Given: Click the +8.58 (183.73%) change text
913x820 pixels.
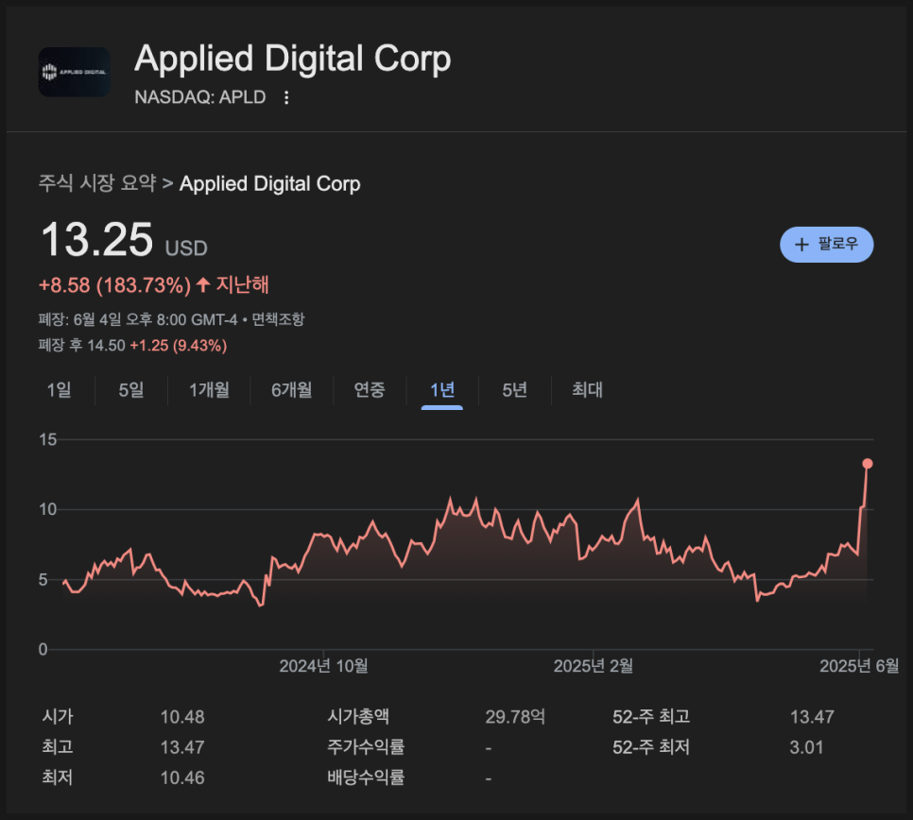Looking at the screenshot, I should [114, 285].
